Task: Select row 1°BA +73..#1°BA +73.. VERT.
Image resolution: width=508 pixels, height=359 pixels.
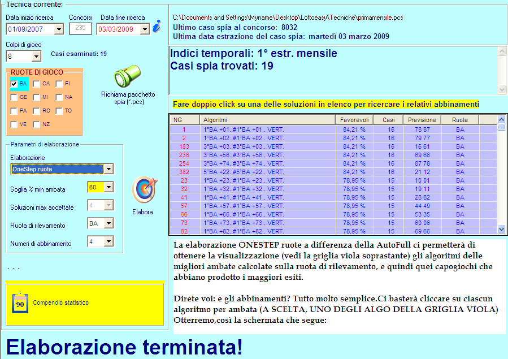Action: tap(333, 223)
